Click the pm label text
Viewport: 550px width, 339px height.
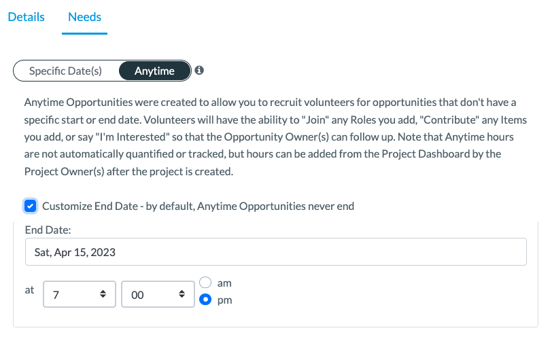pos(224,300)
